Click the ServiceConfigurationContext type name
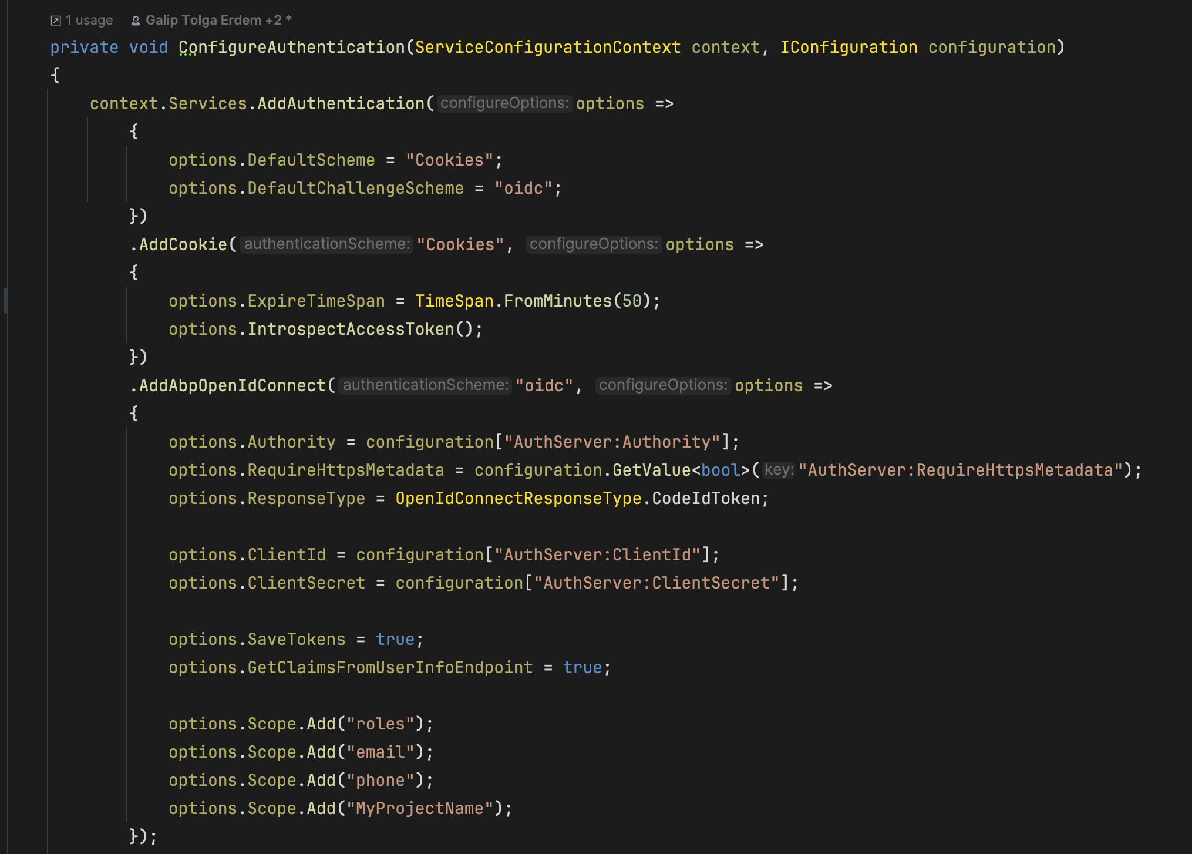Screen dimensions: 1192x854 (x=547, y=48)
